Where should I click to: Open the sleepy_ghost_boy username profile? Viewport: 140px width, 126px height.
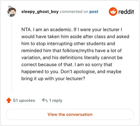(40, 12)
